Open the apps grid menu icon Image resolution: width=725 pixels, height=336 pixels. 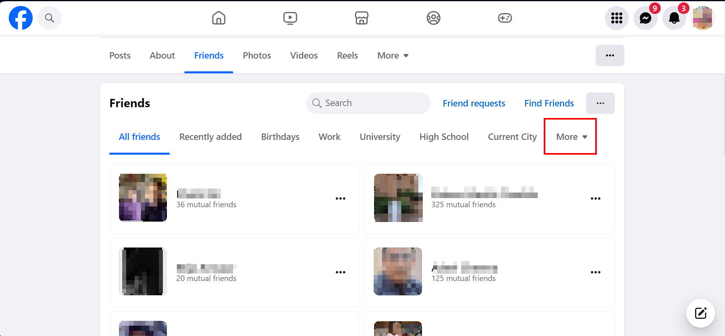pyautogui.click(x=617, y=18)
